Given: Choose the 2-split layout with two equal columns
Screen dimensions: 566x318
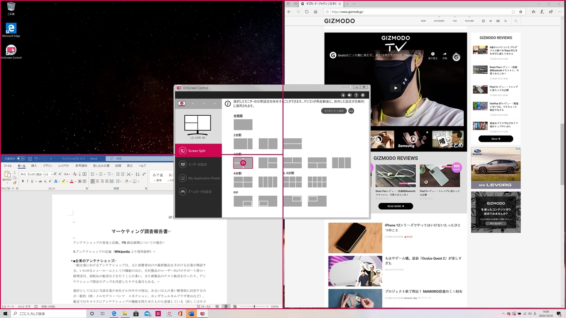Looking at the screenshot, I should [268, 144].
